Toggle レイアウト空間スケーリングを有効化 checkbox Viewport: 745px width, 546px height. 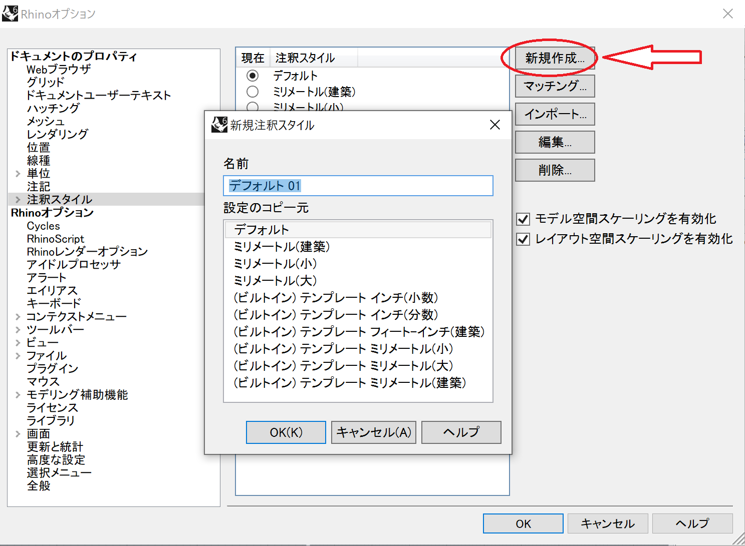[x=523, y=239]
